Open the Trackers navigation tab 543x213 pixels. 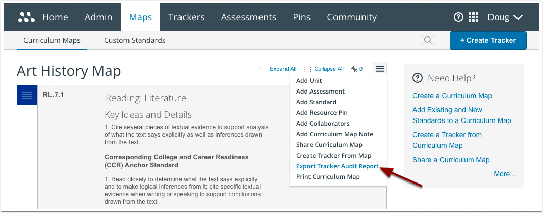pyautogui.click(x=186, y=17)
